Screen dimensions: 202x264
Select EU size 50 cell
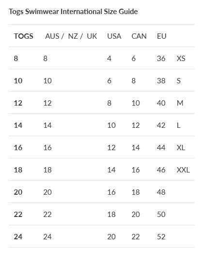pos(161,215)
